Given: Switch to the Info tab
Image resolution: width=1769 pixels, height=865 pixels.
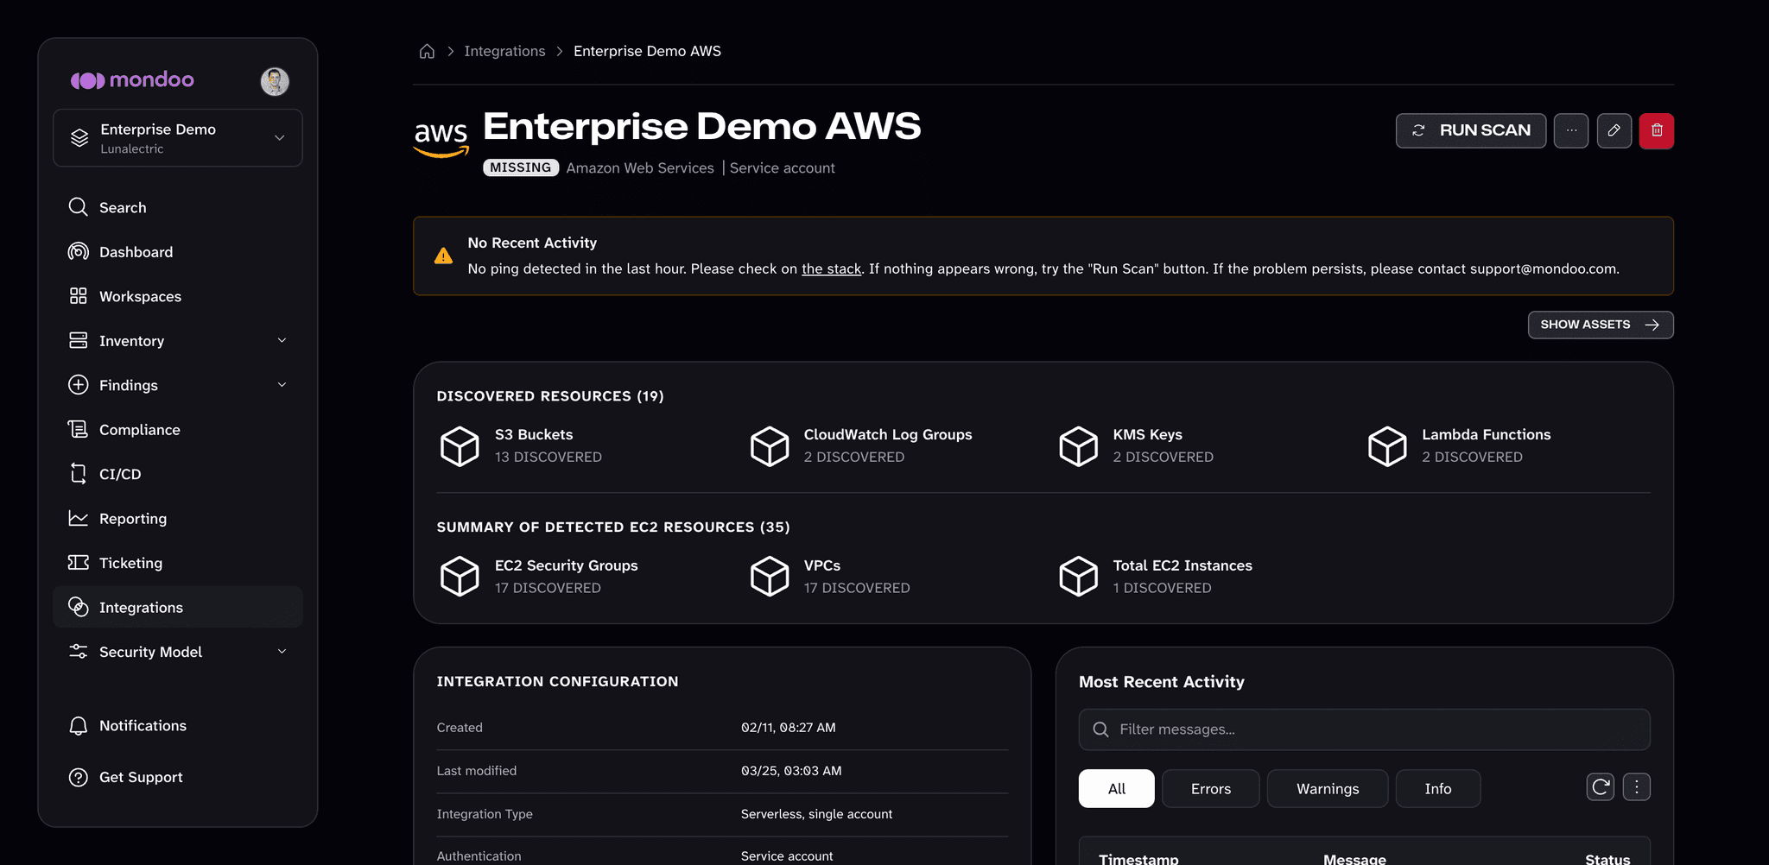Looking at the screenshot, I should click(x=1438, y=789).
